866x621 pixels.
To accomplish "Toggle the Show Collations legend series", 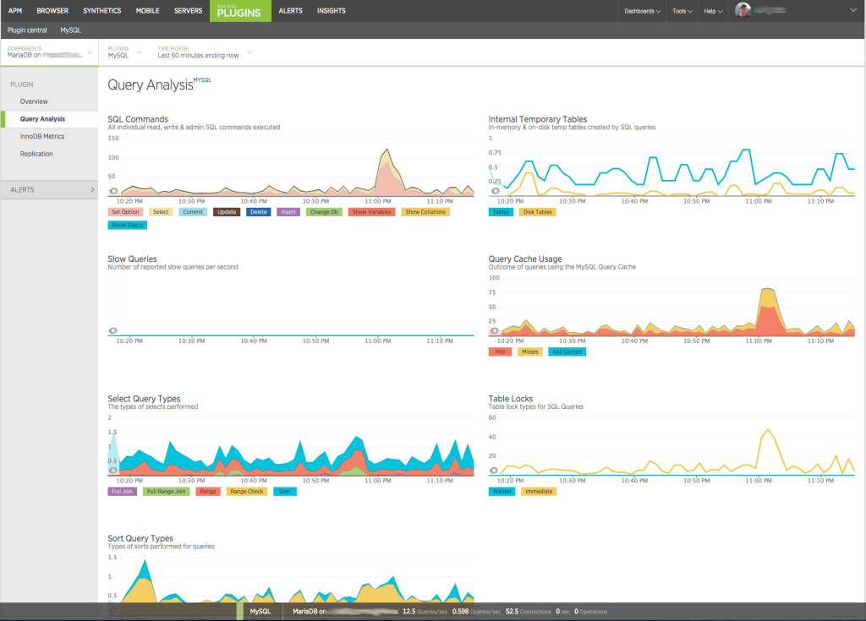I will point(425,212).
